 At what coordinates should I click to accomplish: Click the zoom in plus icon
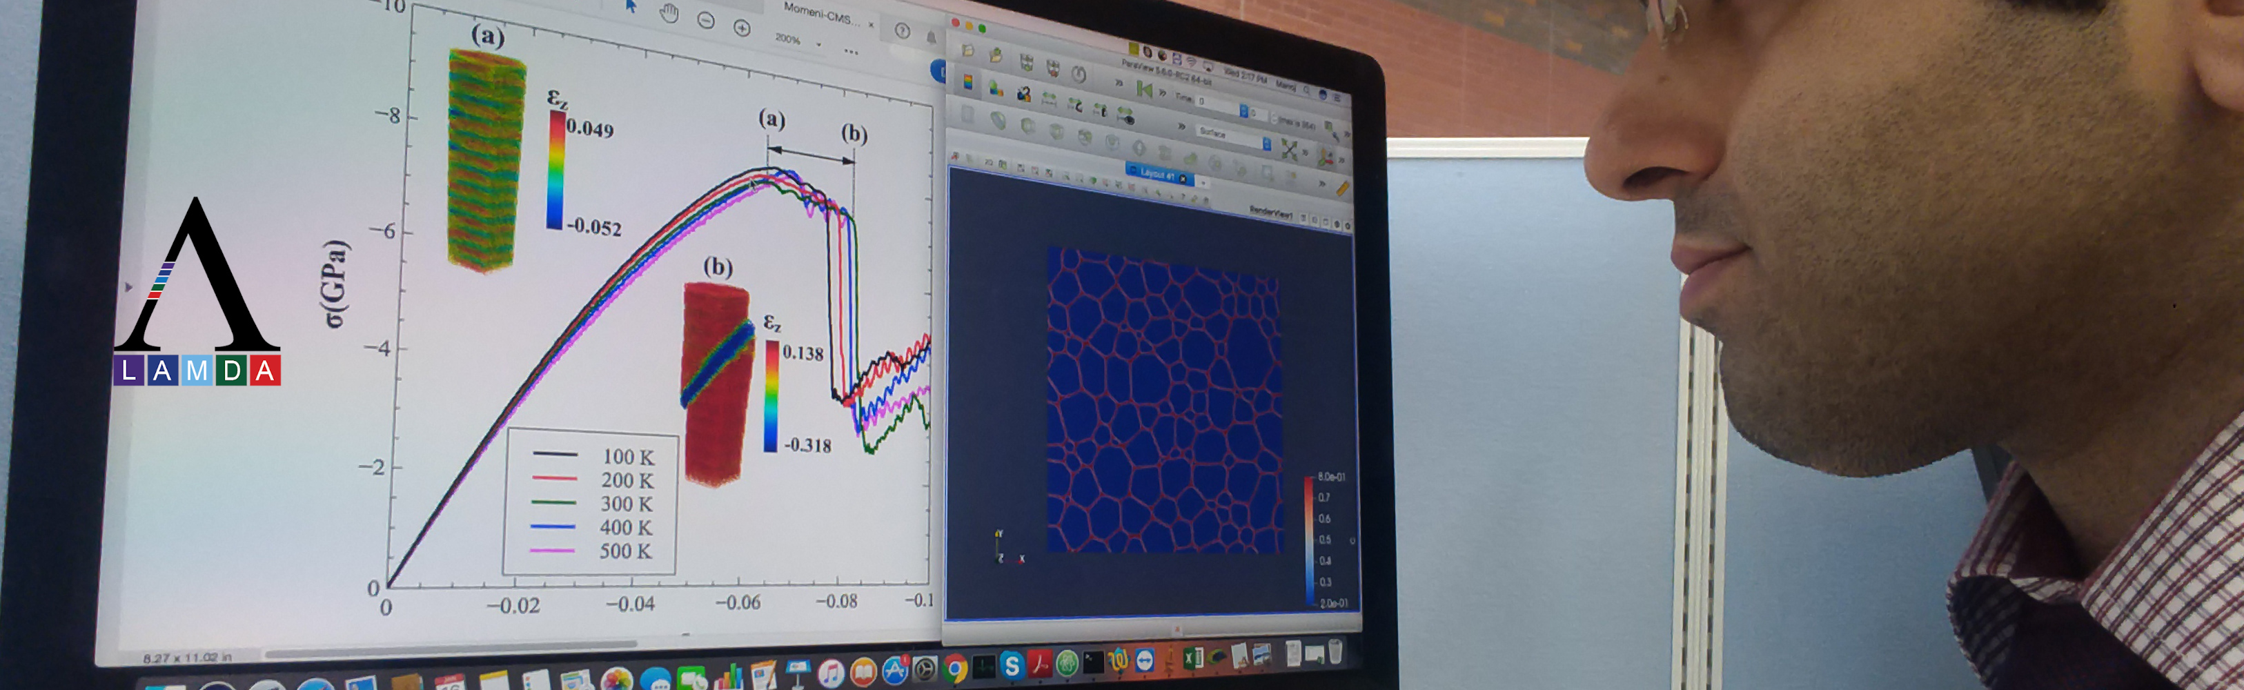tap(742, 29)
